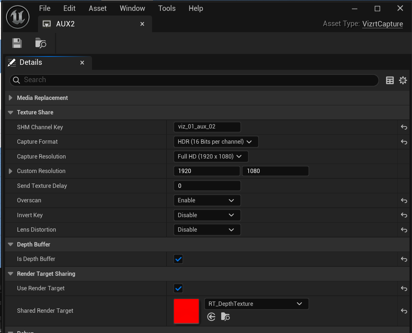Open the Details view settings gear
Screen dimensions: 412x333
point(403,80)
